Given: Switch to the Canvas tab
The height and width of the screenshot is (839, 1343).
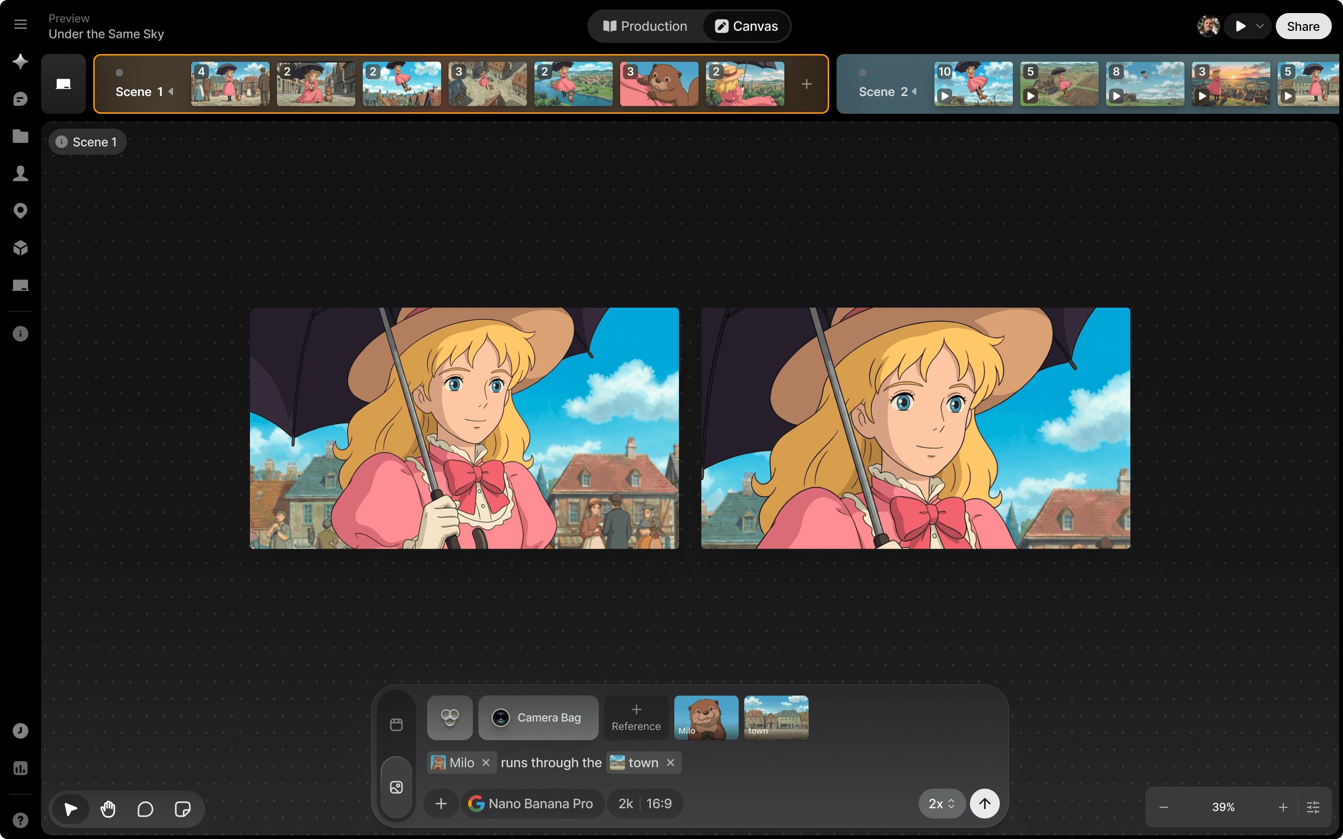Looking at the screenshot, I should pyautogui.click(x=747, y=26).
